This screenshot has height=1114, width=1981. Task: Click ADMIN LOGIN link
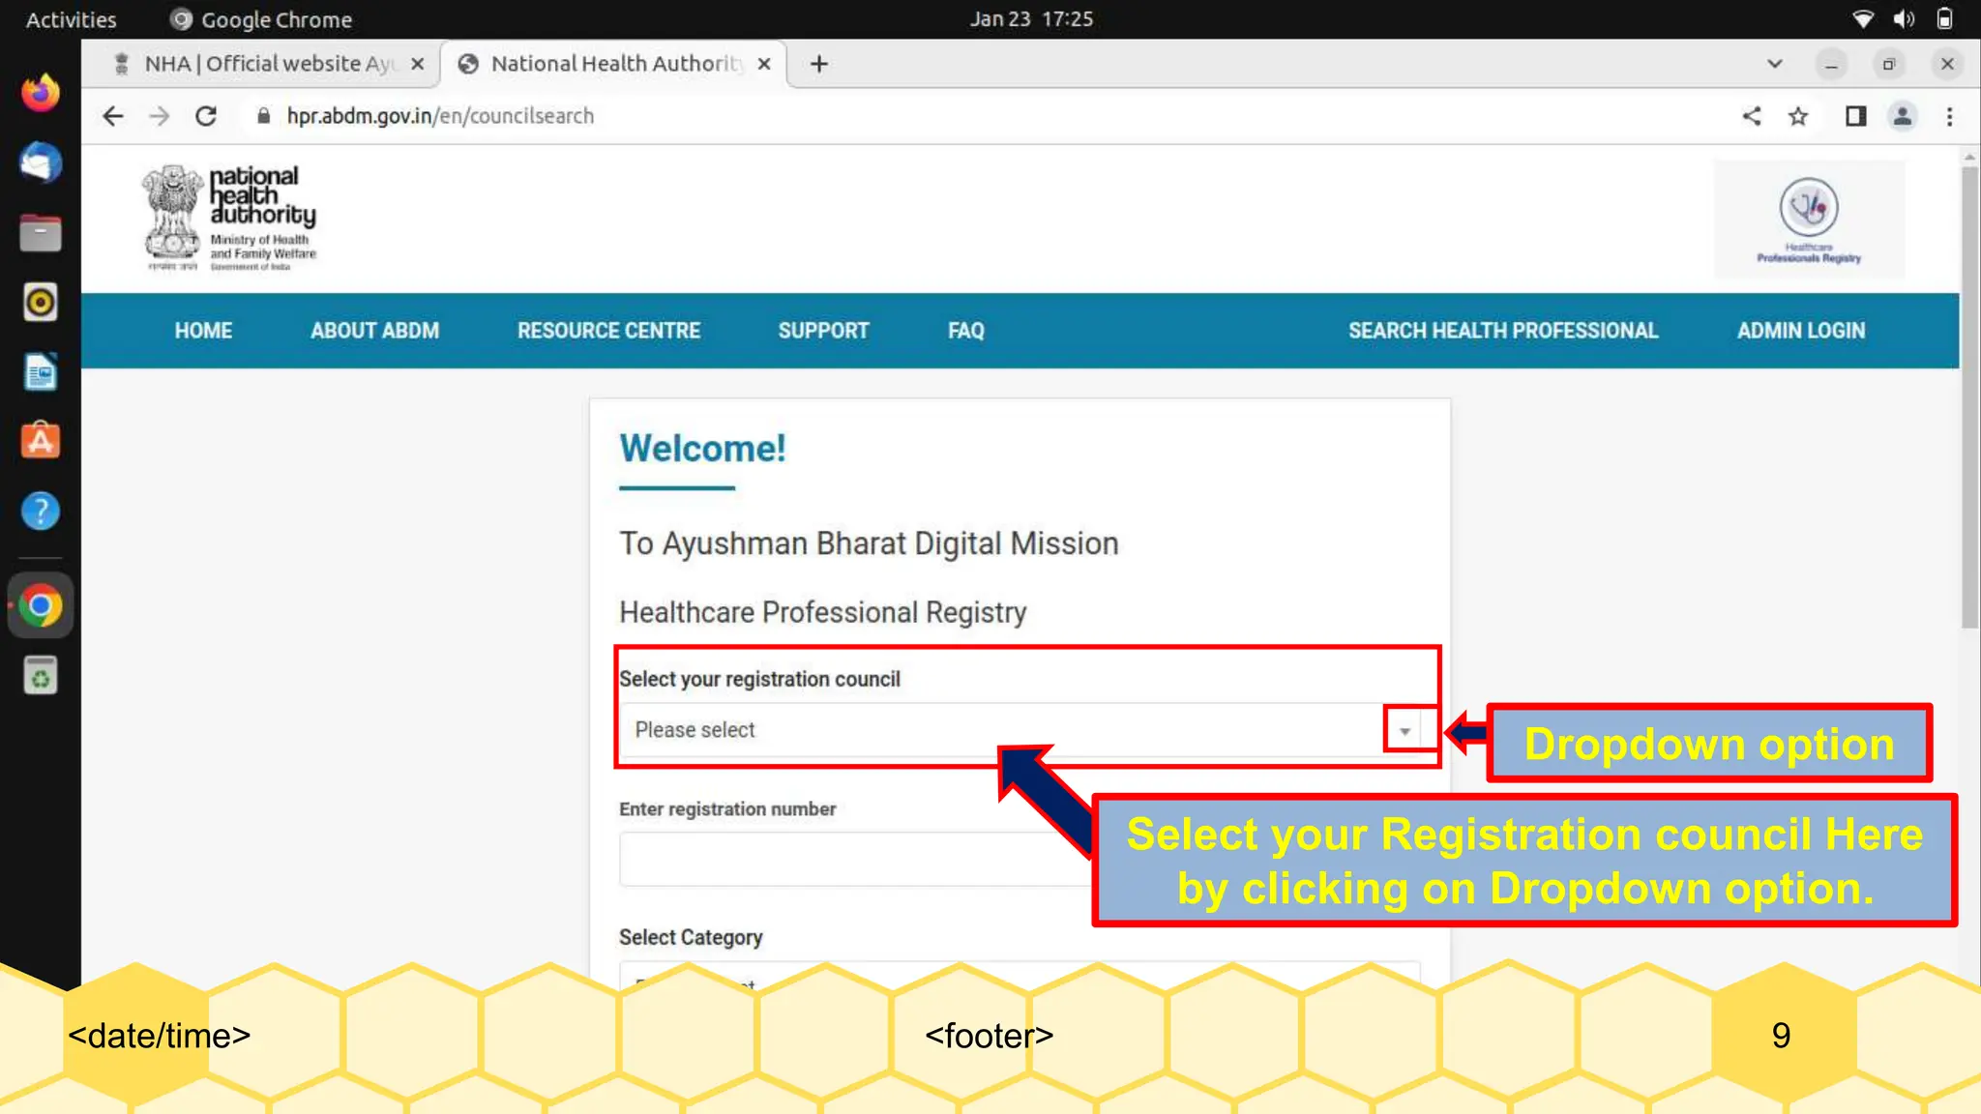point(1801,331)
